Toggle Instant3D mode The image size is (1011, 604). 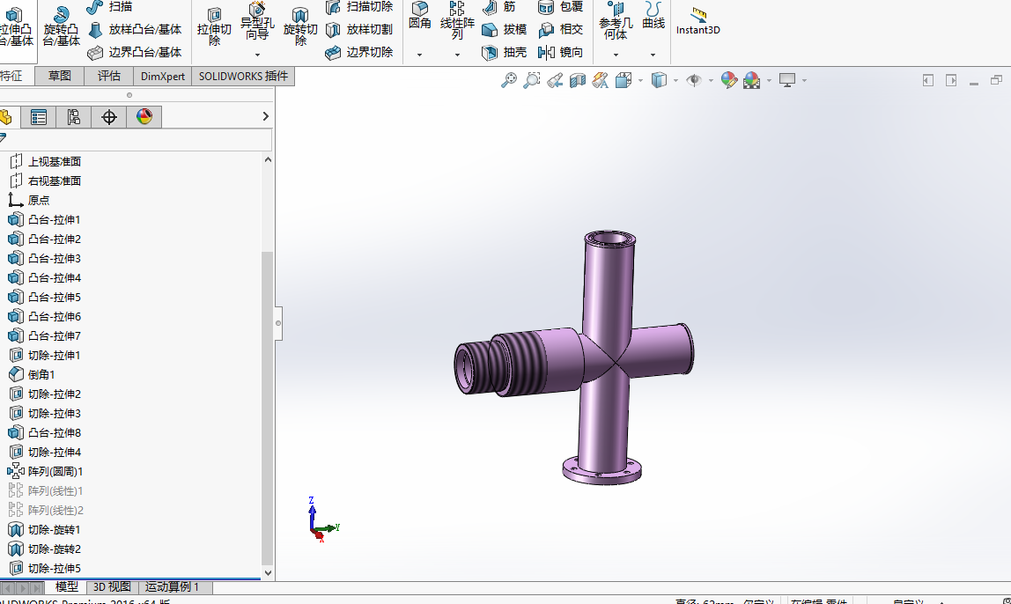[697, 22]
